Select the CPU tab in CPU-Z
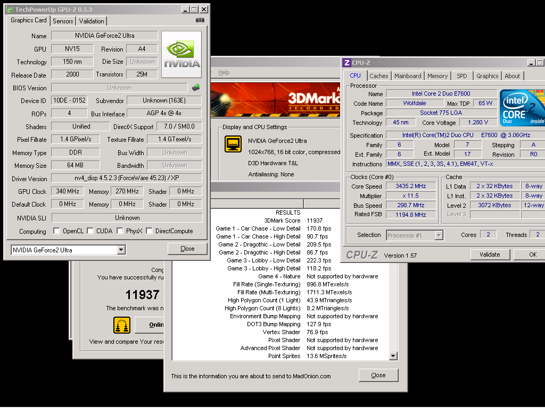545x408 pixels. coord(355,75)
